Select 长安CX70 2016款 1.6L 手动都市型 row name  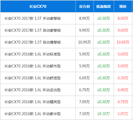click(33, 66)
